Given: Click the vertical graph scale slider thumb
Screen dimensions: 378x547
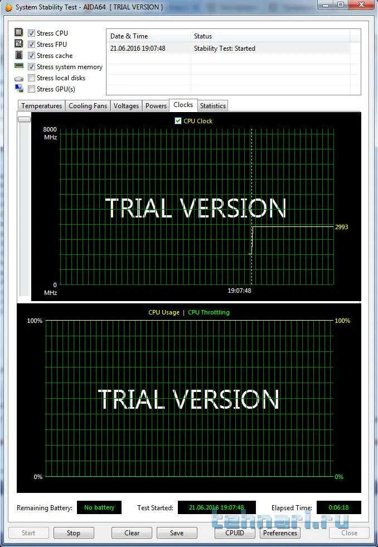Looking at the screenshot, I should click(x=25, y=119).
